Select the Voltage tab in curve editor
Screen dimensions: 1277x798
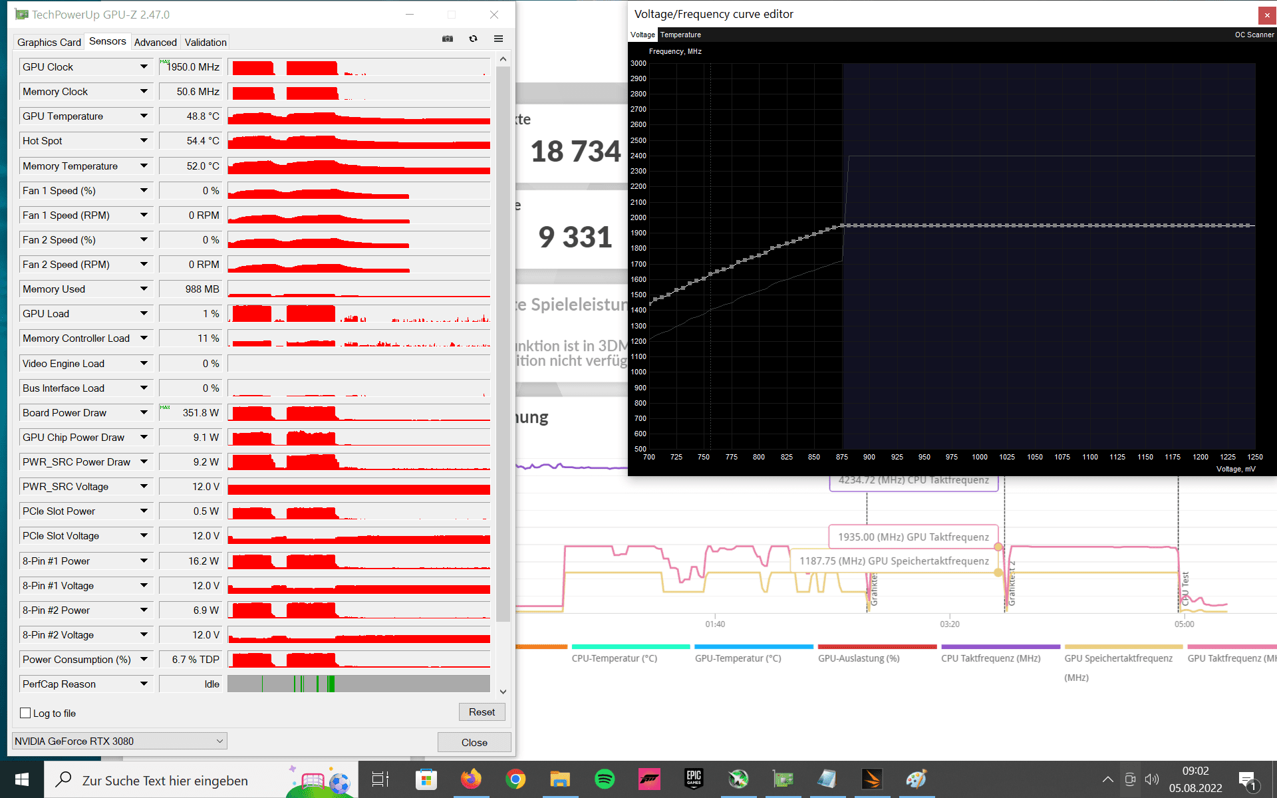coord(642,35)
